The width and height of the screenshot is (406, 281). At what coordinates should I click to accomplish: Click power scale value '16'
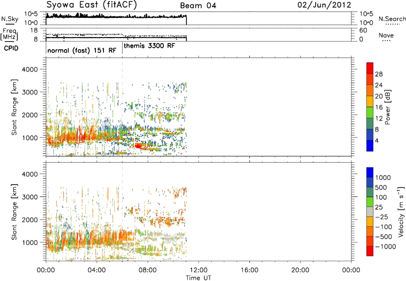pyautogui.click(x=379, y=108)
